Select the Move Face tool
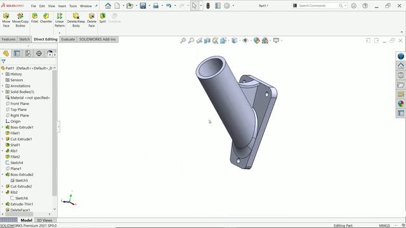Viewport: 406px width, 228px height. pyautogui.click(x=6, y=20)
